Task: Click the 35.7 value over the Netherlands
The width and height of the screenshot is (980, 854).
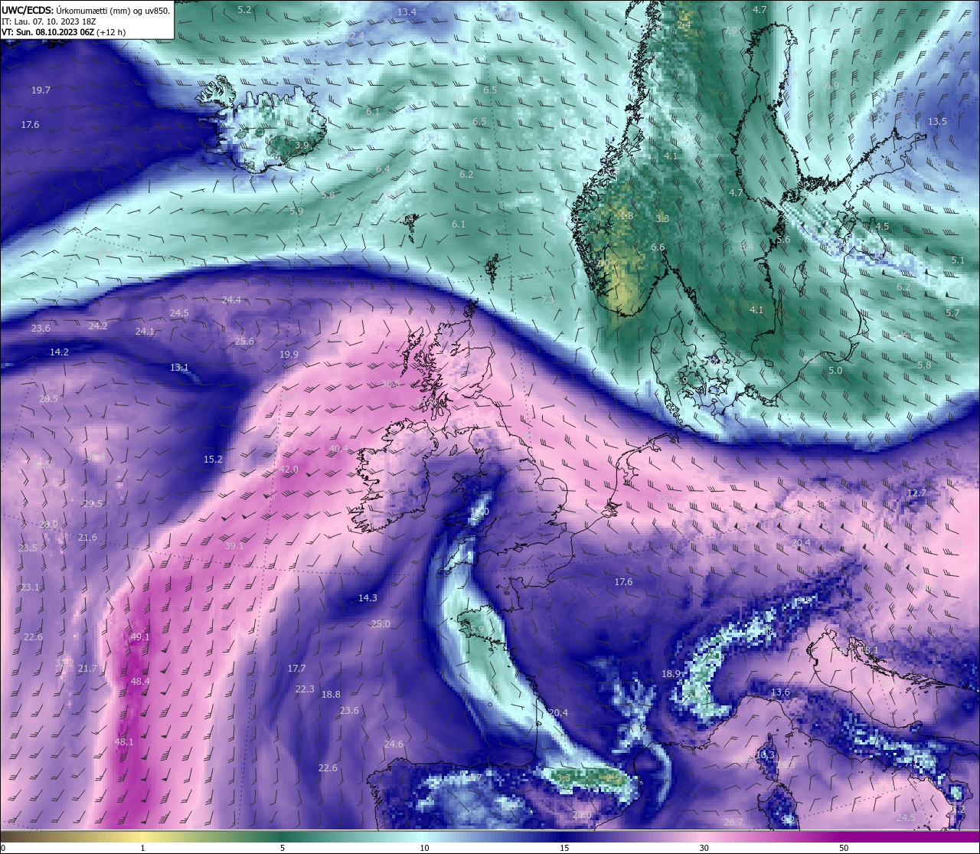Action: 665,499
